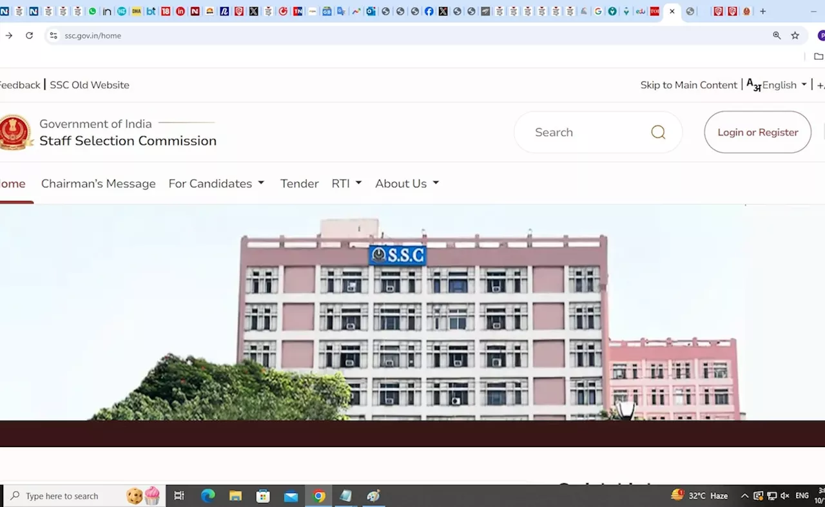Close the active SSC tab
This screenshot has width=825, height=507.
(672, 12)
